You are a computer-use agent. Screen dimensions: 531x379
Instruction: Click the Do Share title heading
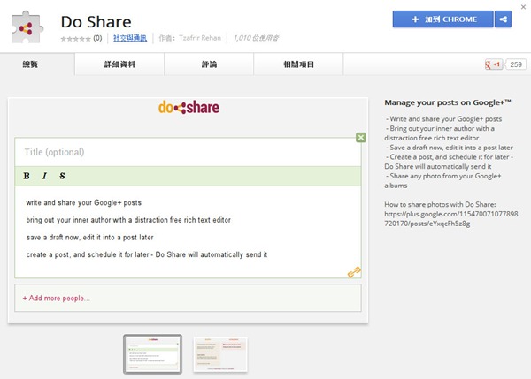point(96,22)
